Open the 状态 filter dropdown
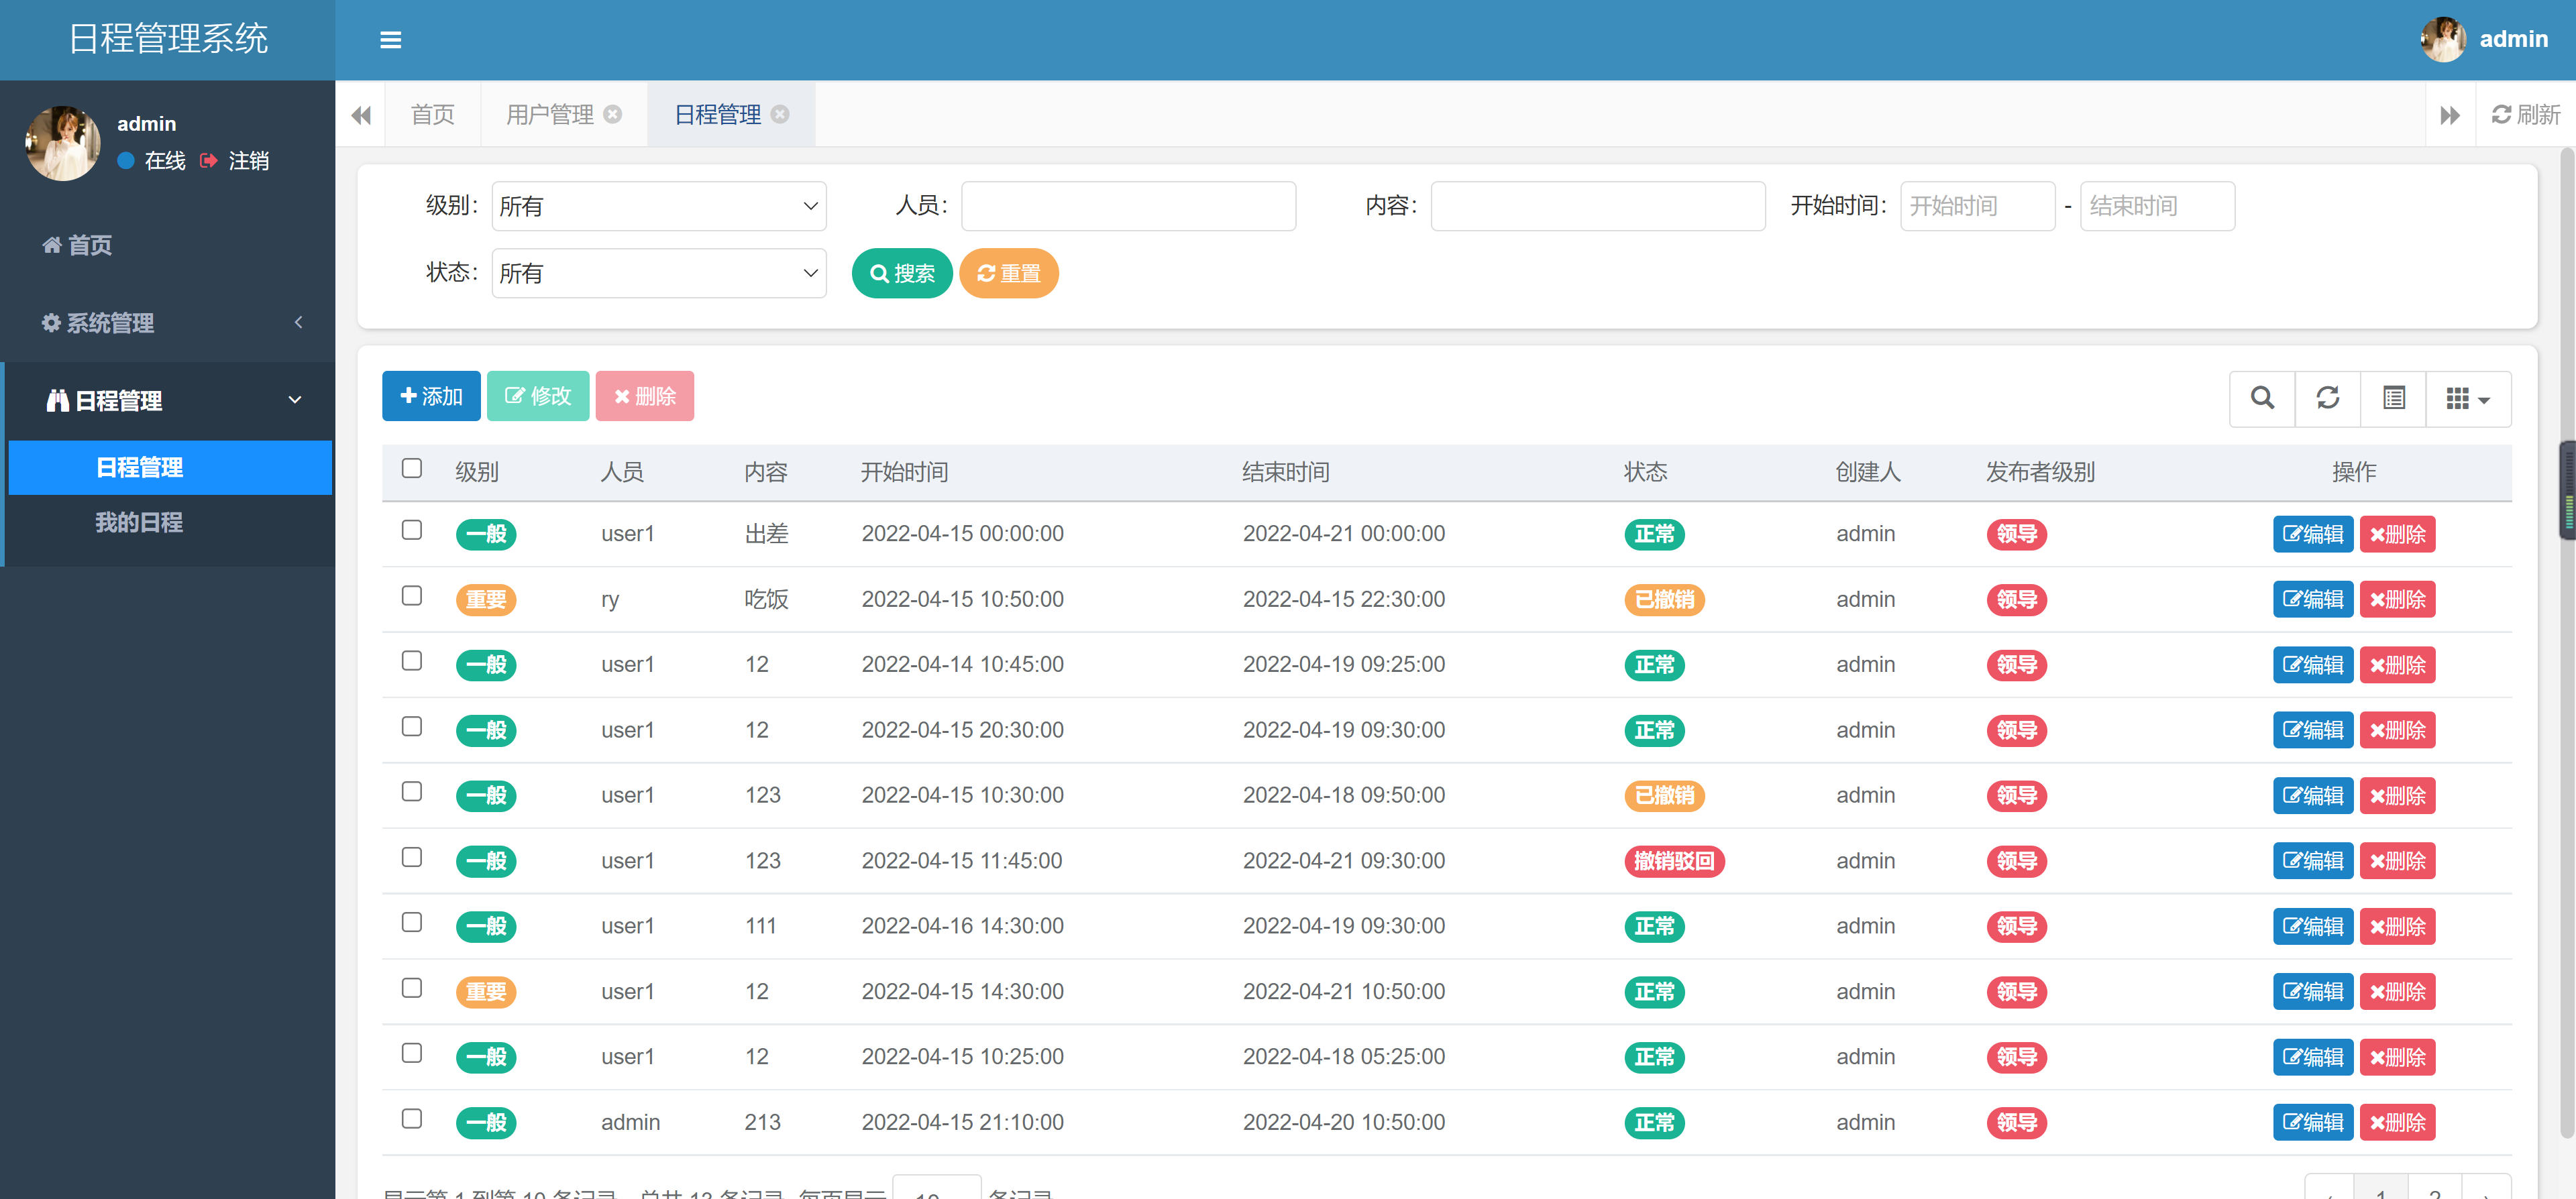2576x1199 pixels. tap(658, 273)
